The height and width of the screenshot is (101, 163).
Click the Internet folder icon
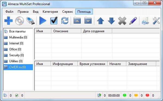click(6, 43)
